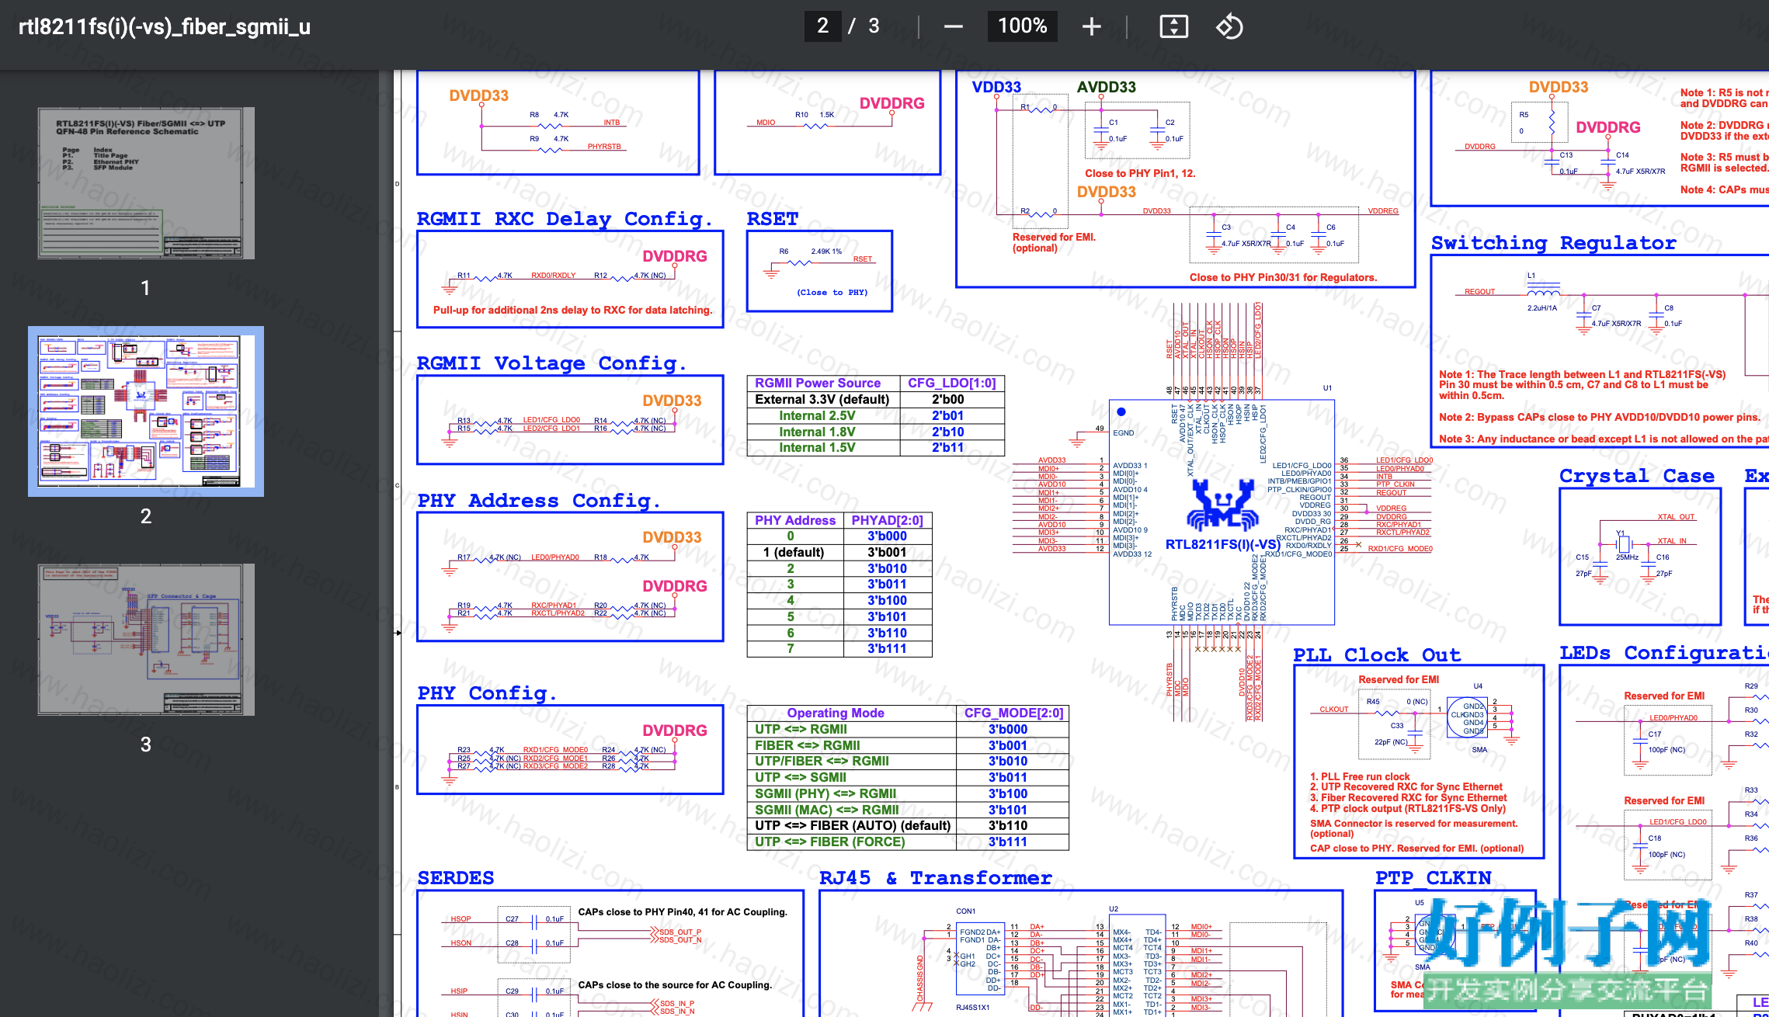
Task: Rotate the document counterclockwise
Action: pyautogui.click(x=1229, y=26)
